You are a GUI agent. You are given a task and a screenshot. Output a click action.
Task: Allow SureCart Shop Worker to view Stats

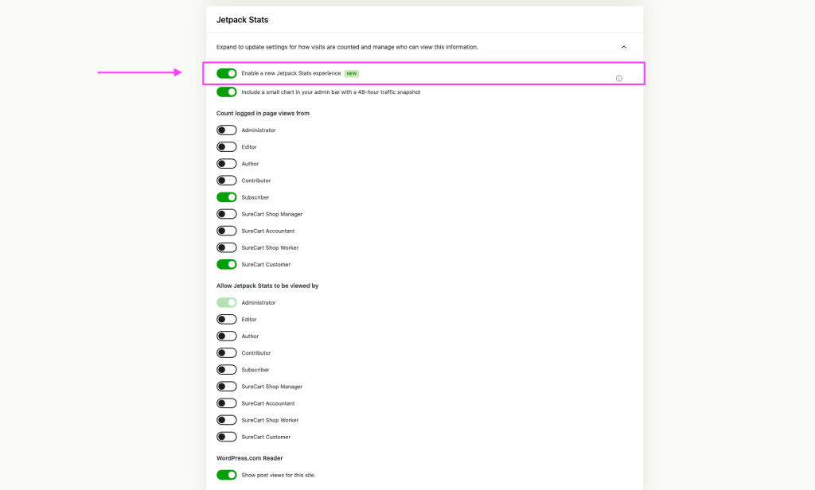click(x=227, y=420)
